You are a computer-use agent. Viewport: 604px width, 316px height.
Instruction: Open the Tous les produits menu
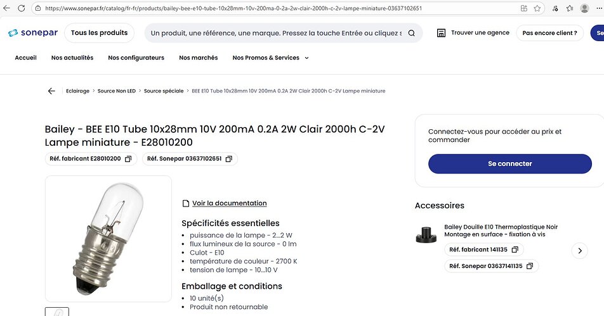tap(99, 33)
